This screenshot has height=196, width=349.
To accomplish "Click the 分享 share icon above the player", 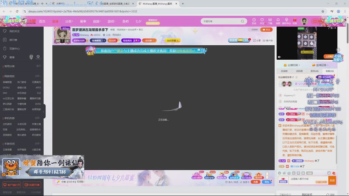I will point(257,41).
